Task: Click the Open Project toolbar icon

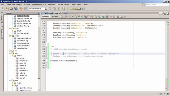Action: tap(11, 9)
